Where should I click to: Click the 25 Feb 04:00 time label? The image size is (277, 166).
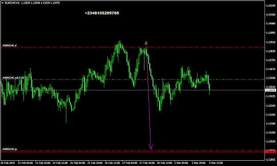coord(78,163)
